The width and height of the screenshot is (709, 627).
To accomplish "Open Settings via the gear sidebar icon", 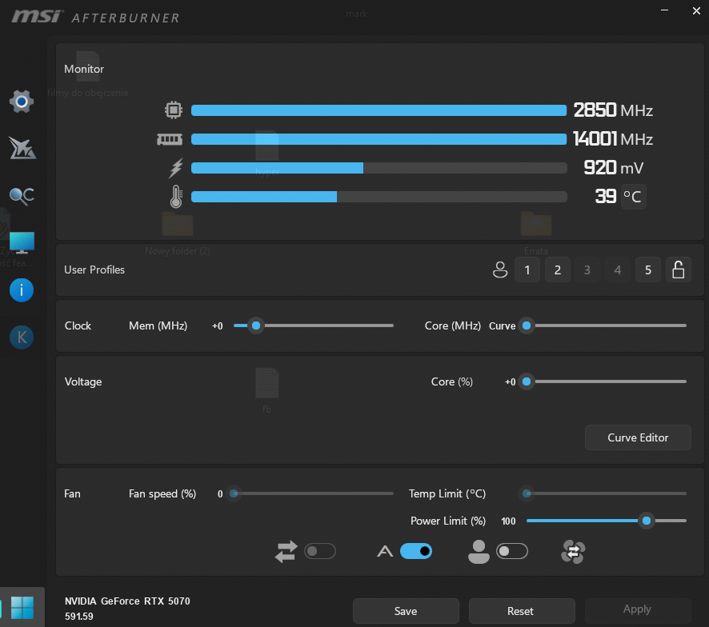I will (x=22, y=101).
